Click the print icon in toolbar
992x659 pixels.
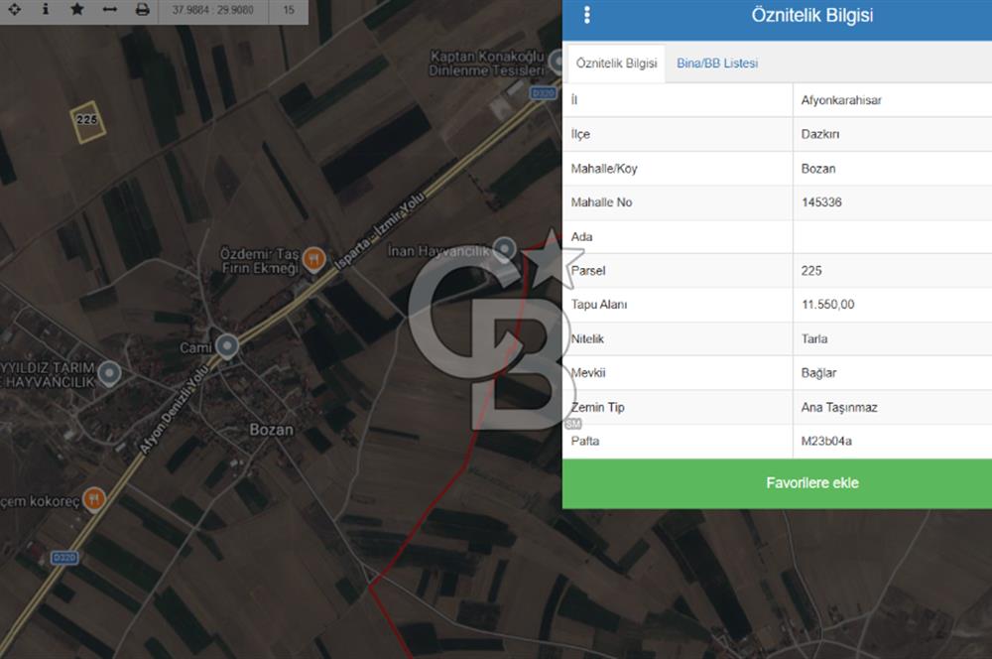pos(142,10)
